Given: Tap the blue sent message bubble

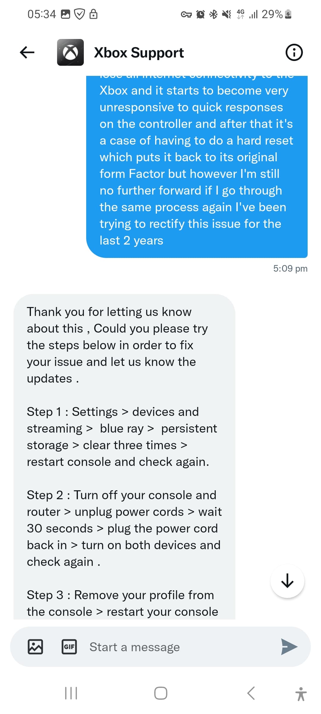Looking at the screenshot, I should 197,167.
